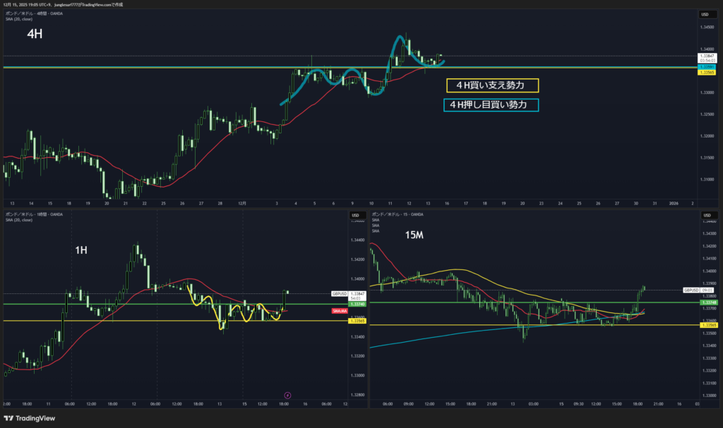Click the GBPUSD price tag on 1H chart

(339, 293)
